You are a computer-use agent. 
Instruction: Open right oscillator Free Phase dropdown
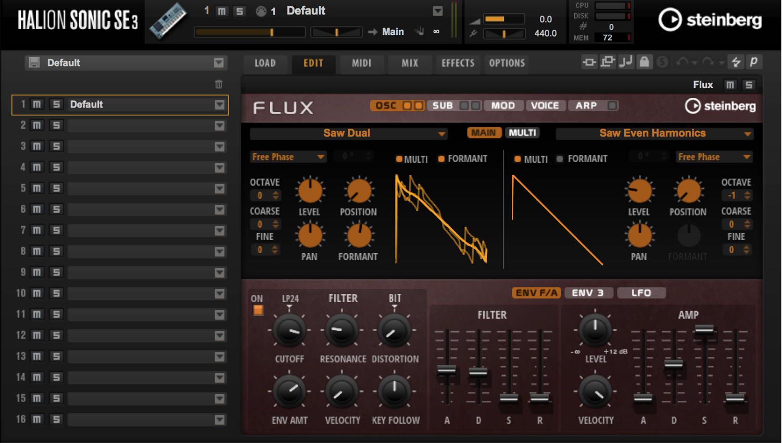tap(714, 157)
